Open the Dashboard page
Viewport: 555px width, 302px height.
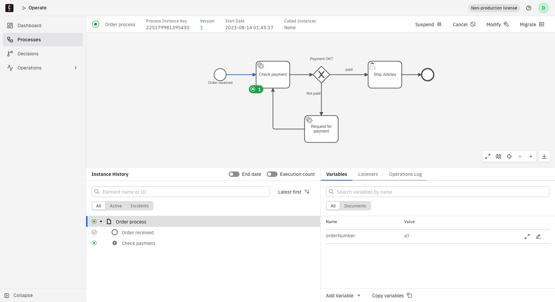point(43,26)
